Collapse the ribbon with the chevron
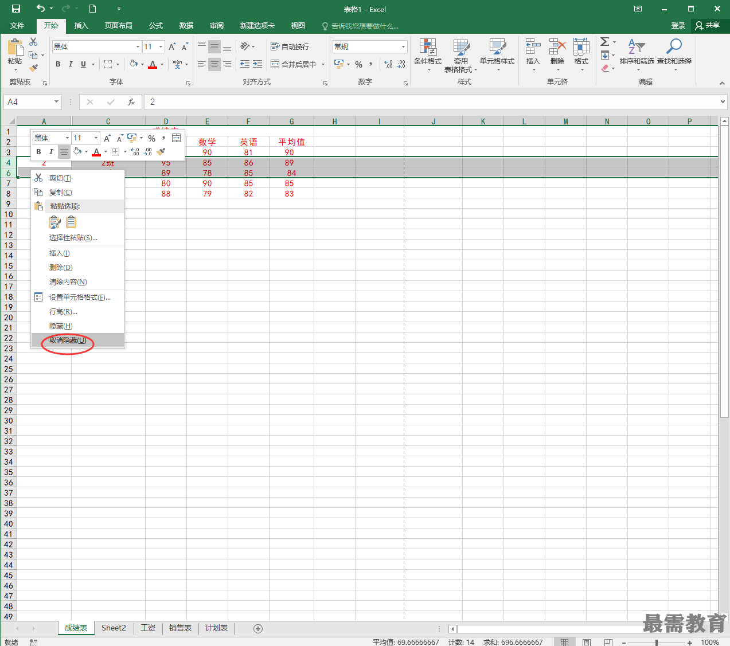The image size is (730, 646). (x=722, y=83)
